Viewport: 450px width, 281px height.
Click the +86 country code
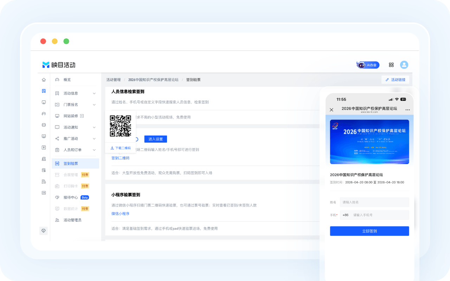pos(345,215)
